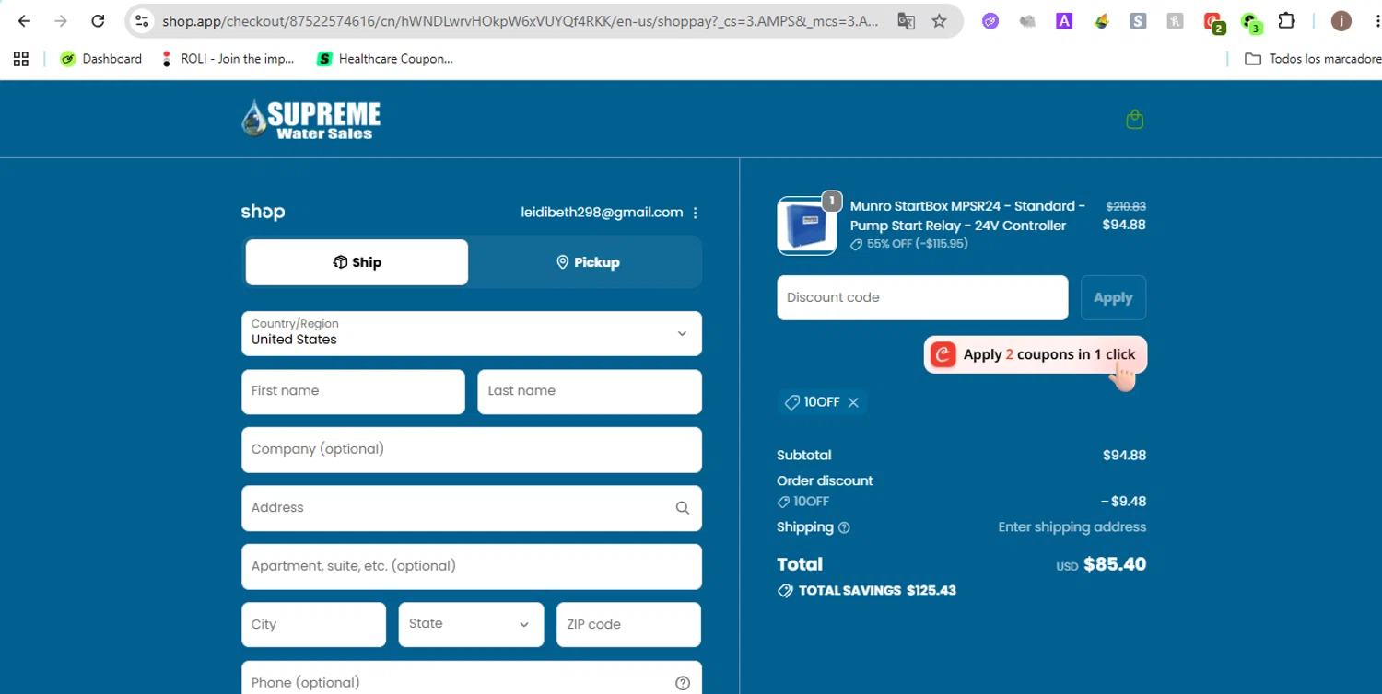Open the Extensions puzzle menu
The height and width of the screenshot is (694, 1382).
point(1287,20)
